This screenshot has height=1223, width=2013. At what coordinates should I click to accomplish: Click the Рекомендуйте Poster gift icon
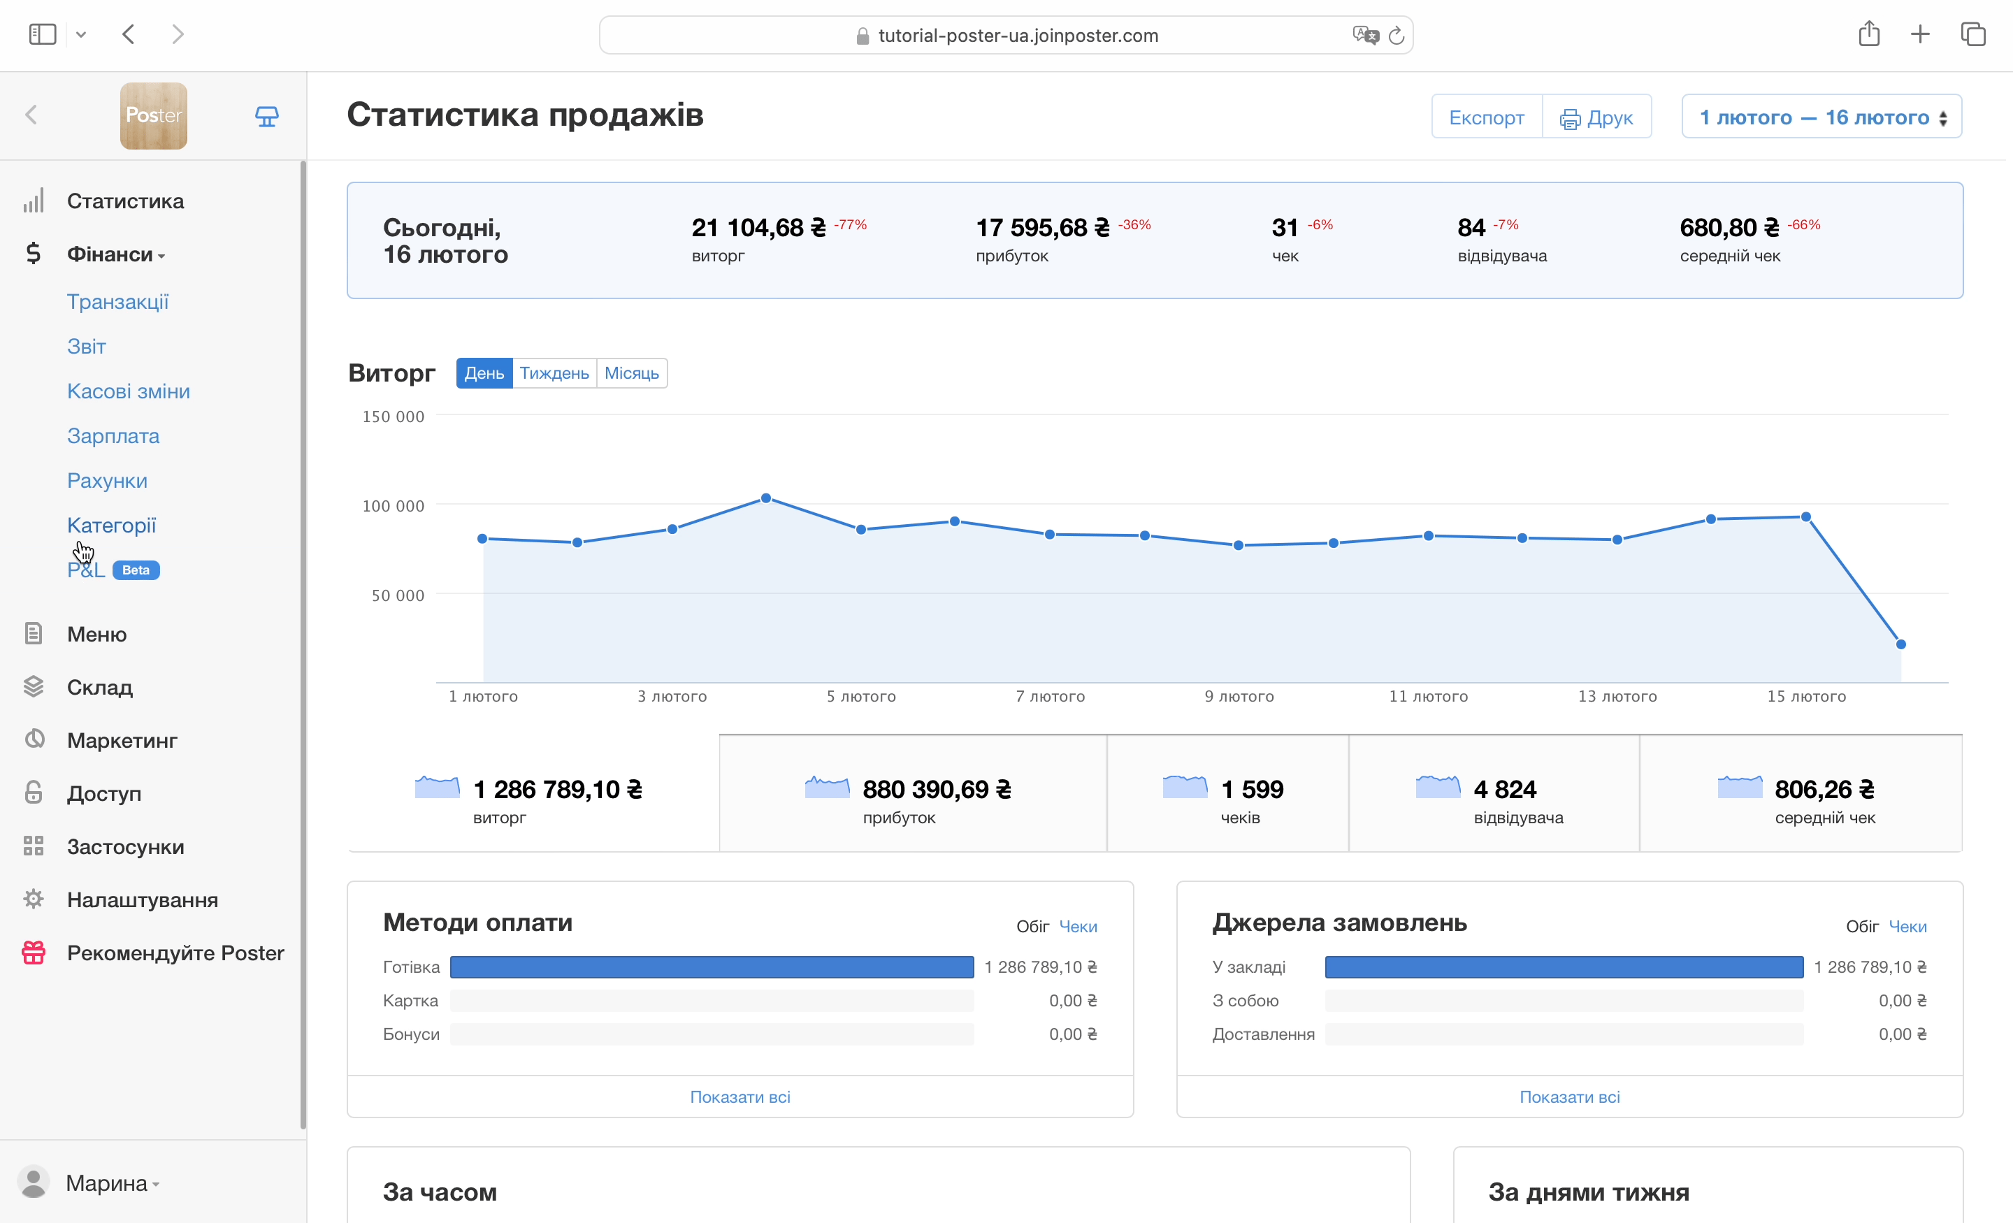click(34, 953)
